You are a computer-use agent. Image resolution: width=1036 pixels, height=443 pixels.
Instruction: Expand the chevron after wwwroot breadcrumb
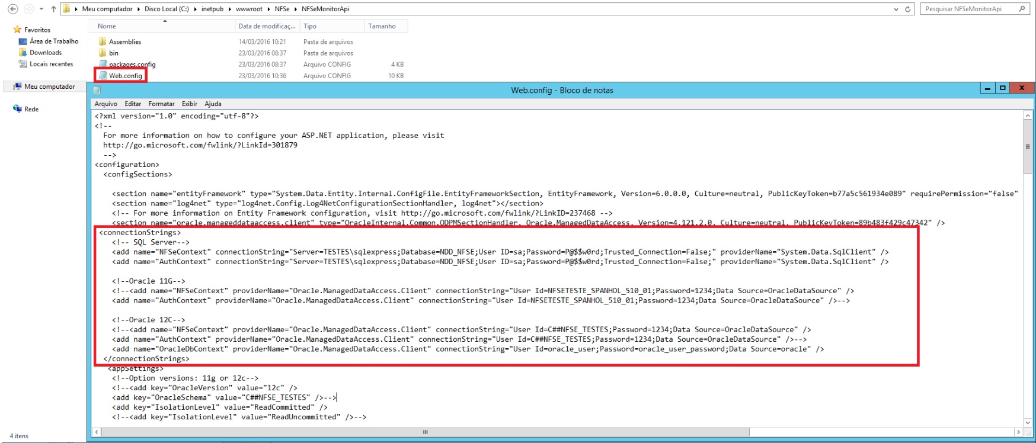pyautogui.click(x=268, y=9)
